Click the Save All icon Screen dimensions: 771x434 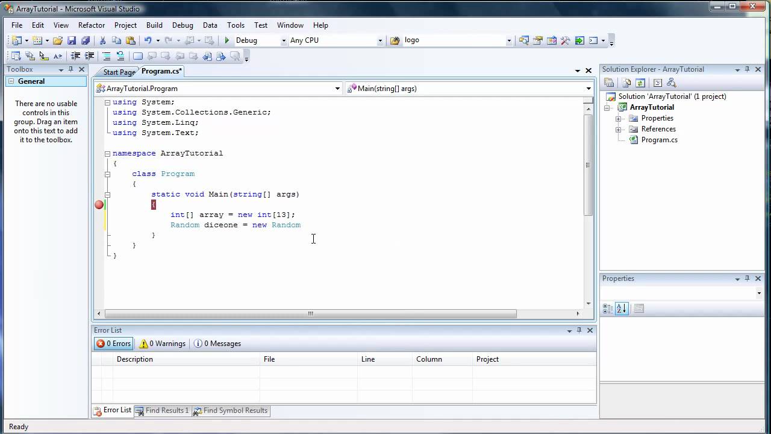pyautogui.click(x=86, y=40)
